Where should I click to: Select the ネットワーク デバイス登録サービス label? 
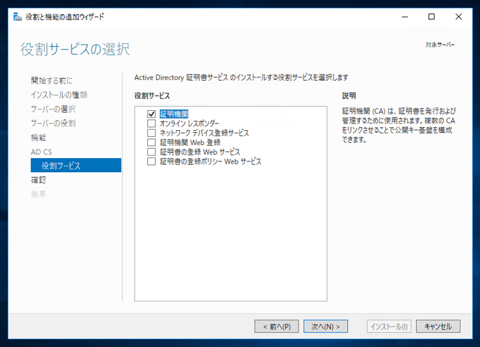pyautogui.click(x=204, y=133)
